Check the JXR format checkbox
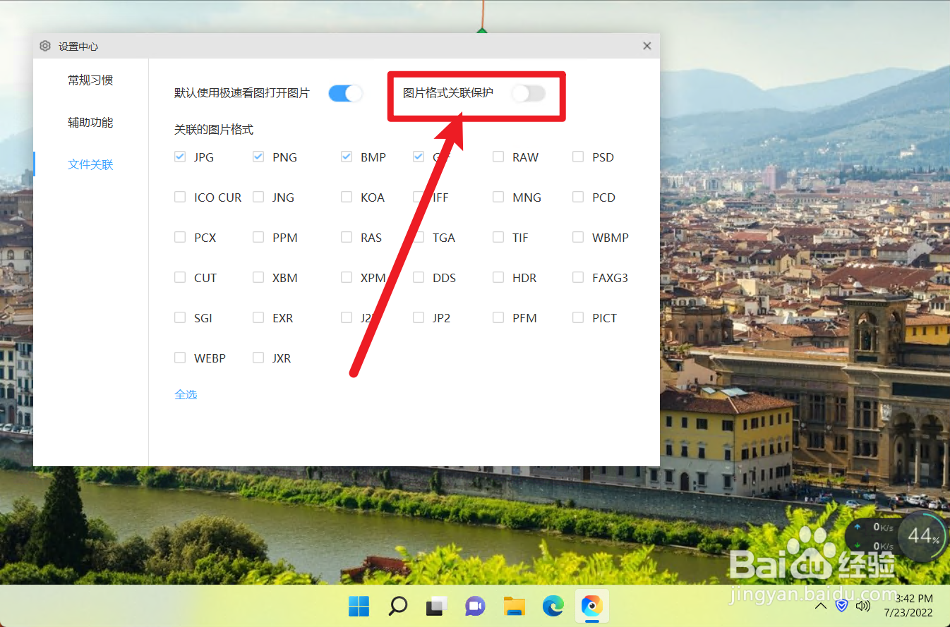The width and height of the screenshot is (950, 627). click(258, 358)
